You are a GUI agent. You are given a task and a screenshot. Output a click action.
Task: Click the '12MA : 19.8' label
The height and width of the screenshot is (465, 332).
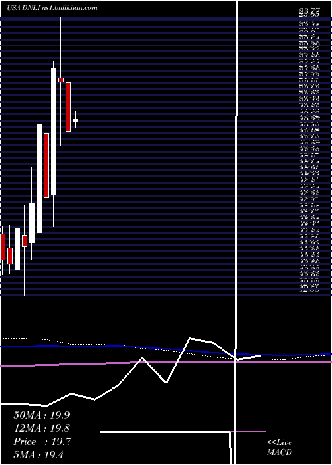click(x=42, y=428)
